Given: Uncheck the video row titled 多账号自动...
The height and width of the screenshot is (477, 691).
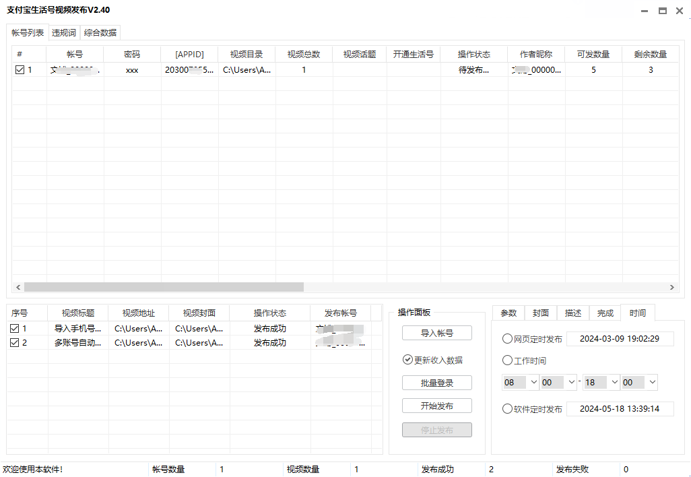Looking at the screenshot, I should pos(15,342).
